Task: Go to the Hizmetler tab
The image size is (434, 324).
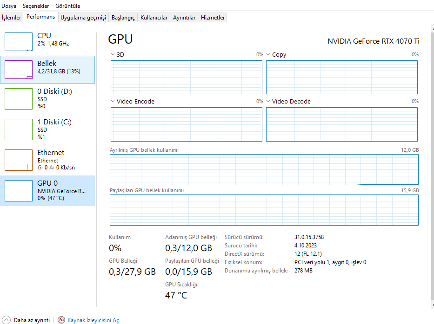Action: coord(213,18)
